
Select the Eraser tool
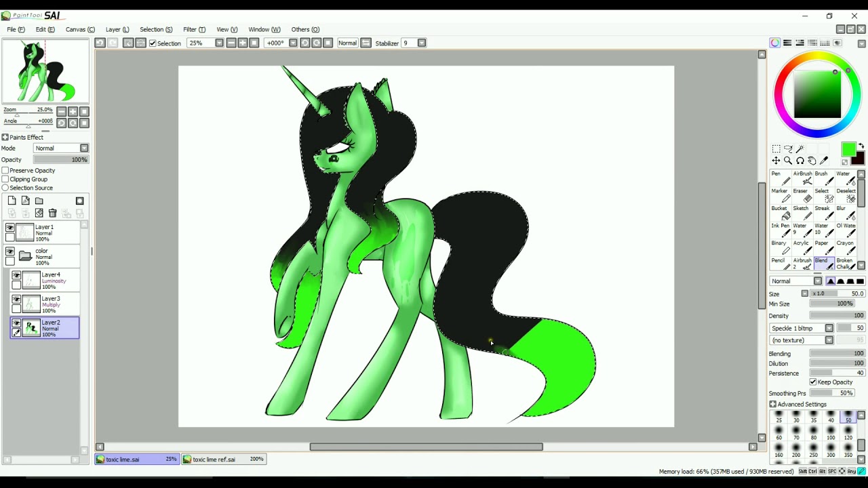(x=802, y=195)
